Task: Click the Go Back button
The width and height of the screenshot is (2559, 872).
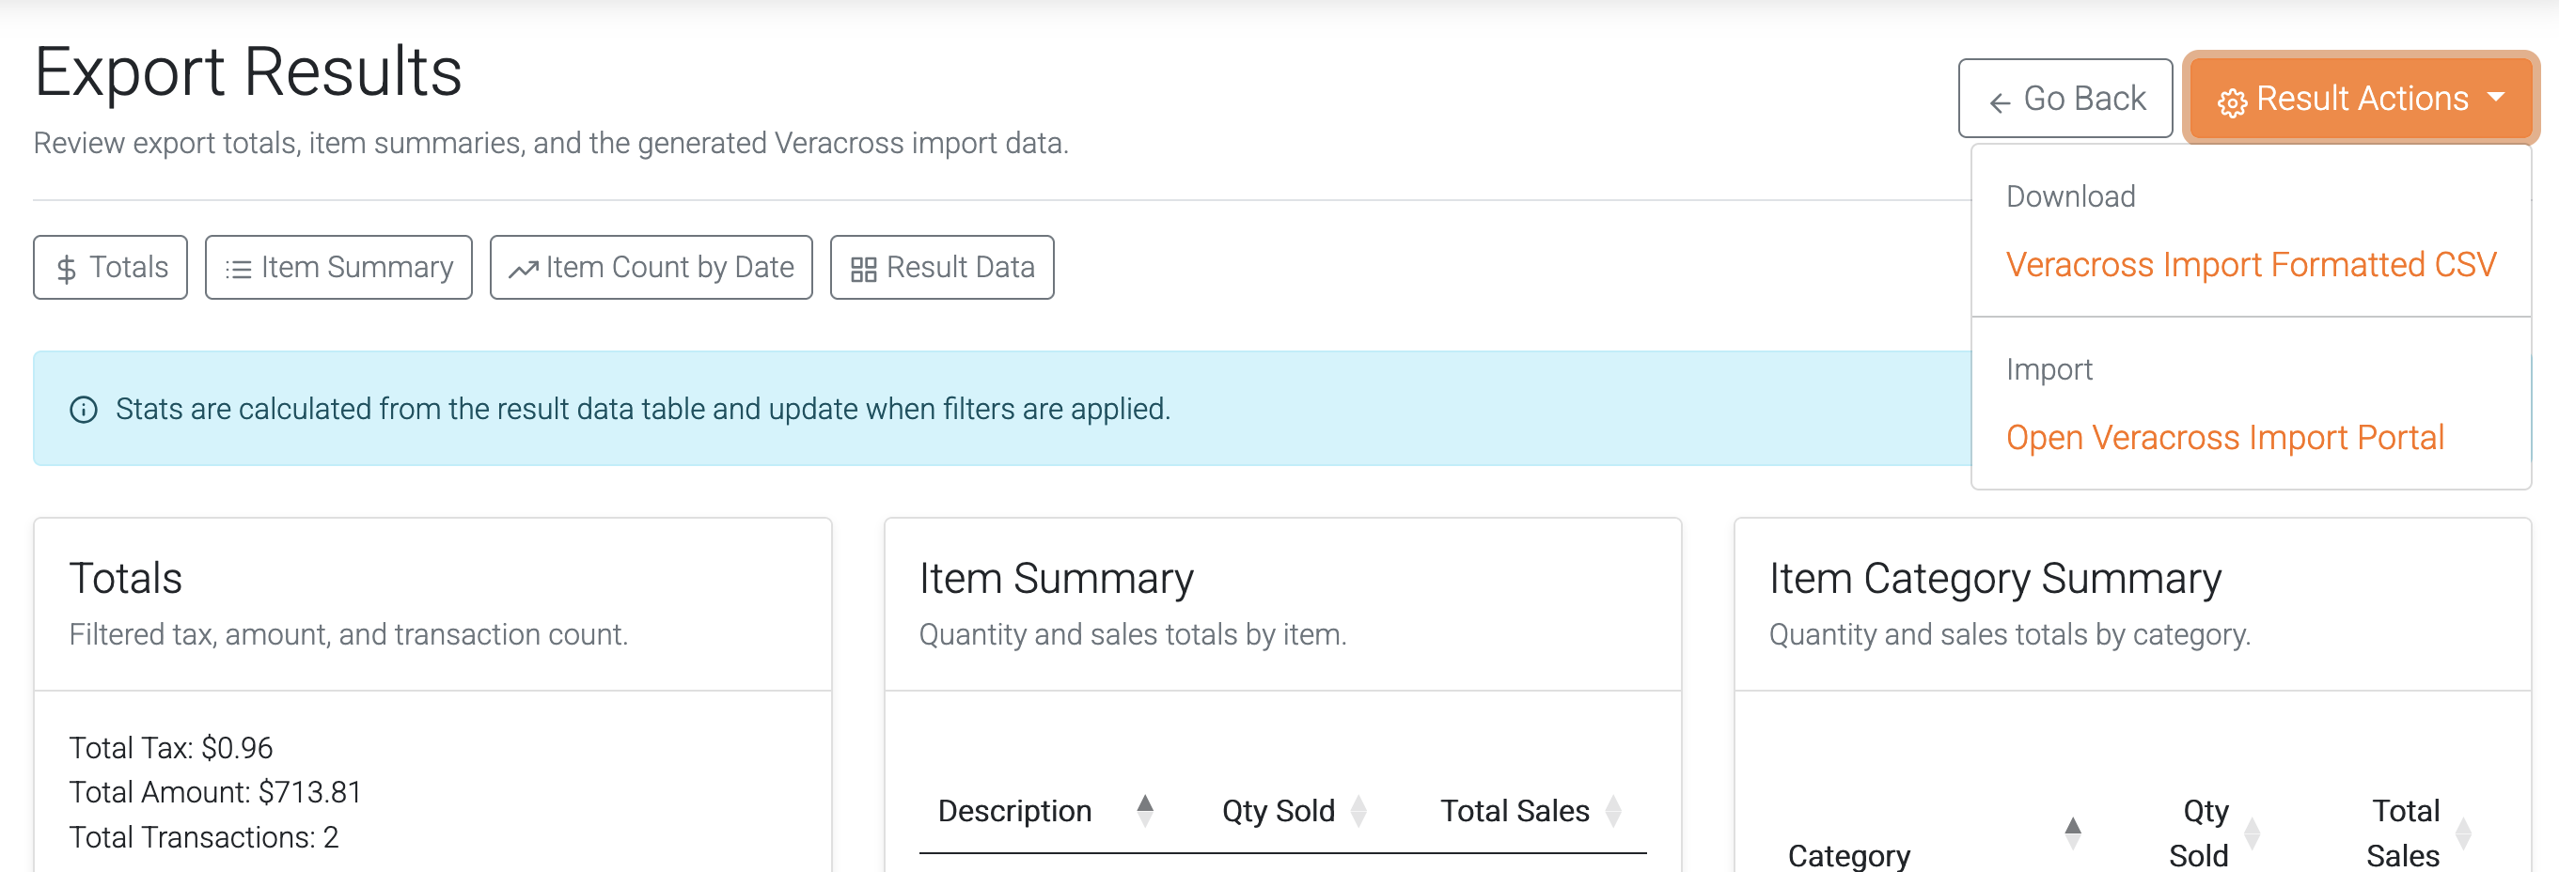Action: (x=2065, y=99)
